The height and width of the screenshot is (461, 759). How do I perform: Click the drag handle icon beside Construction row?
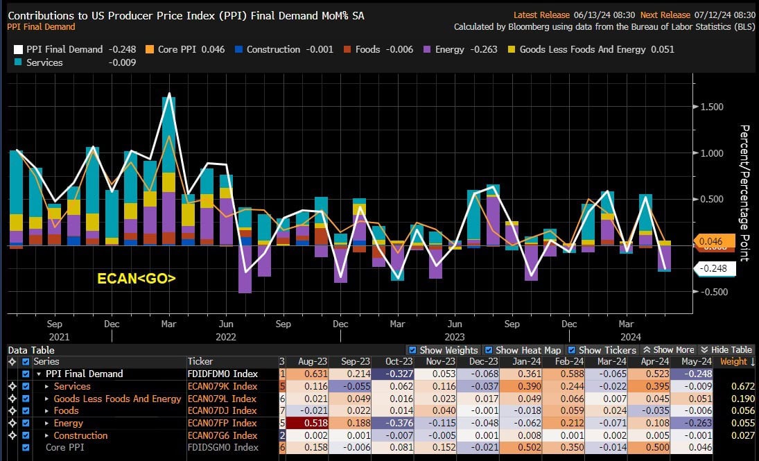(12, 435)
